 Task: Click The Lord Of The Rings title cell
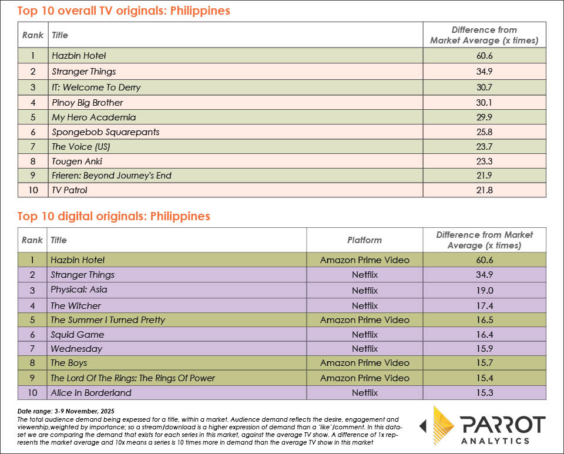[133, 378]
